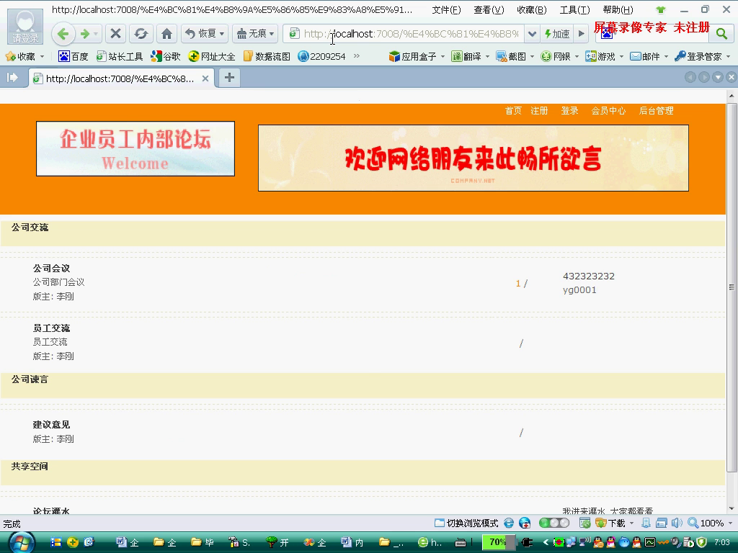Screen dimensions: 738x553
Task: Click the 欢迎网络朋友来此畅所欲言 banner
Action: [x=474, y=158]
